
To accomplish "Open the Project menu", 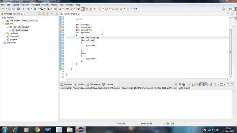I will coord(54,5).
